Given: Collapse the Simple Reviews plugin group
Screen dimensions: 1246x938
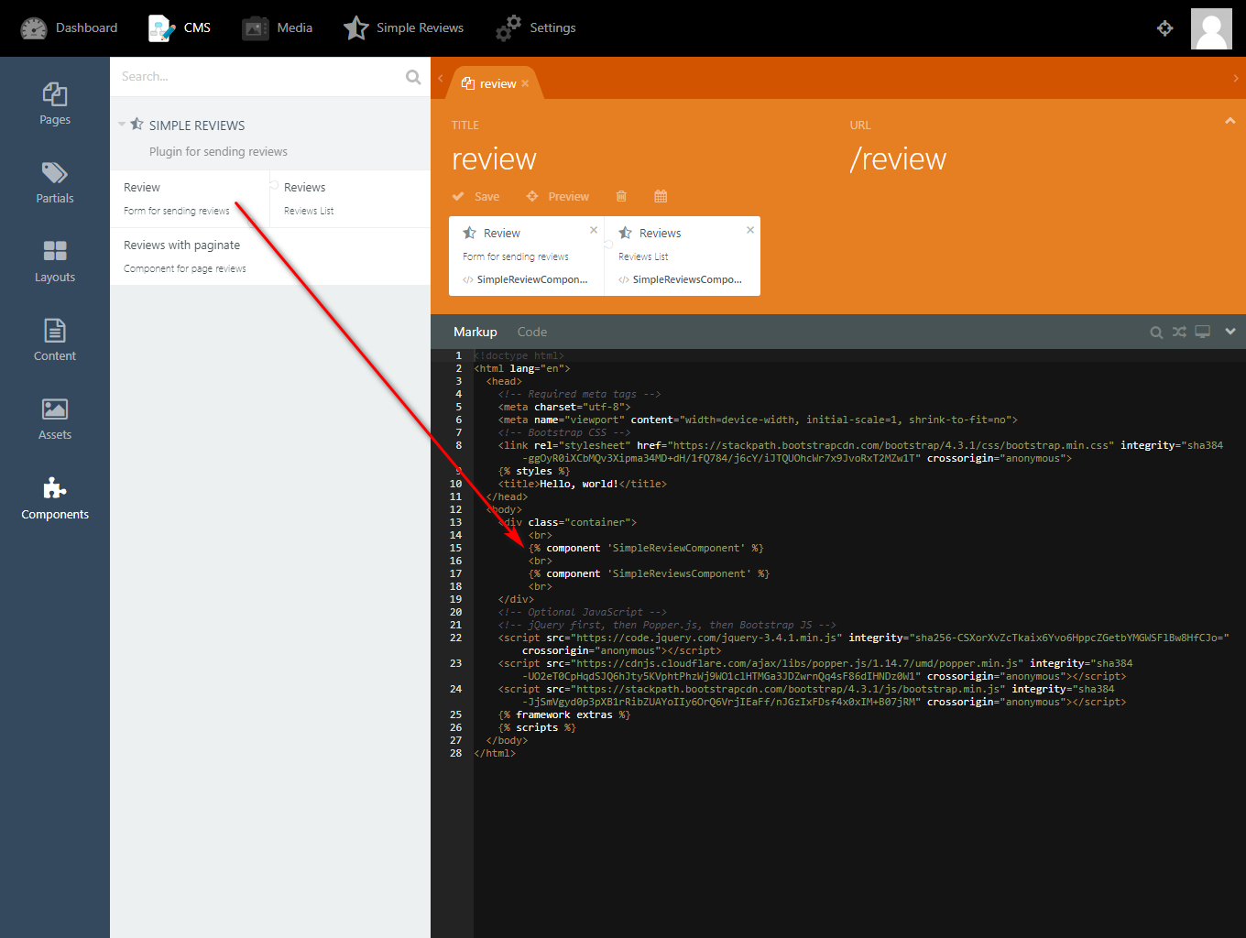Looking at the screenshot, I should click(122, 124).
